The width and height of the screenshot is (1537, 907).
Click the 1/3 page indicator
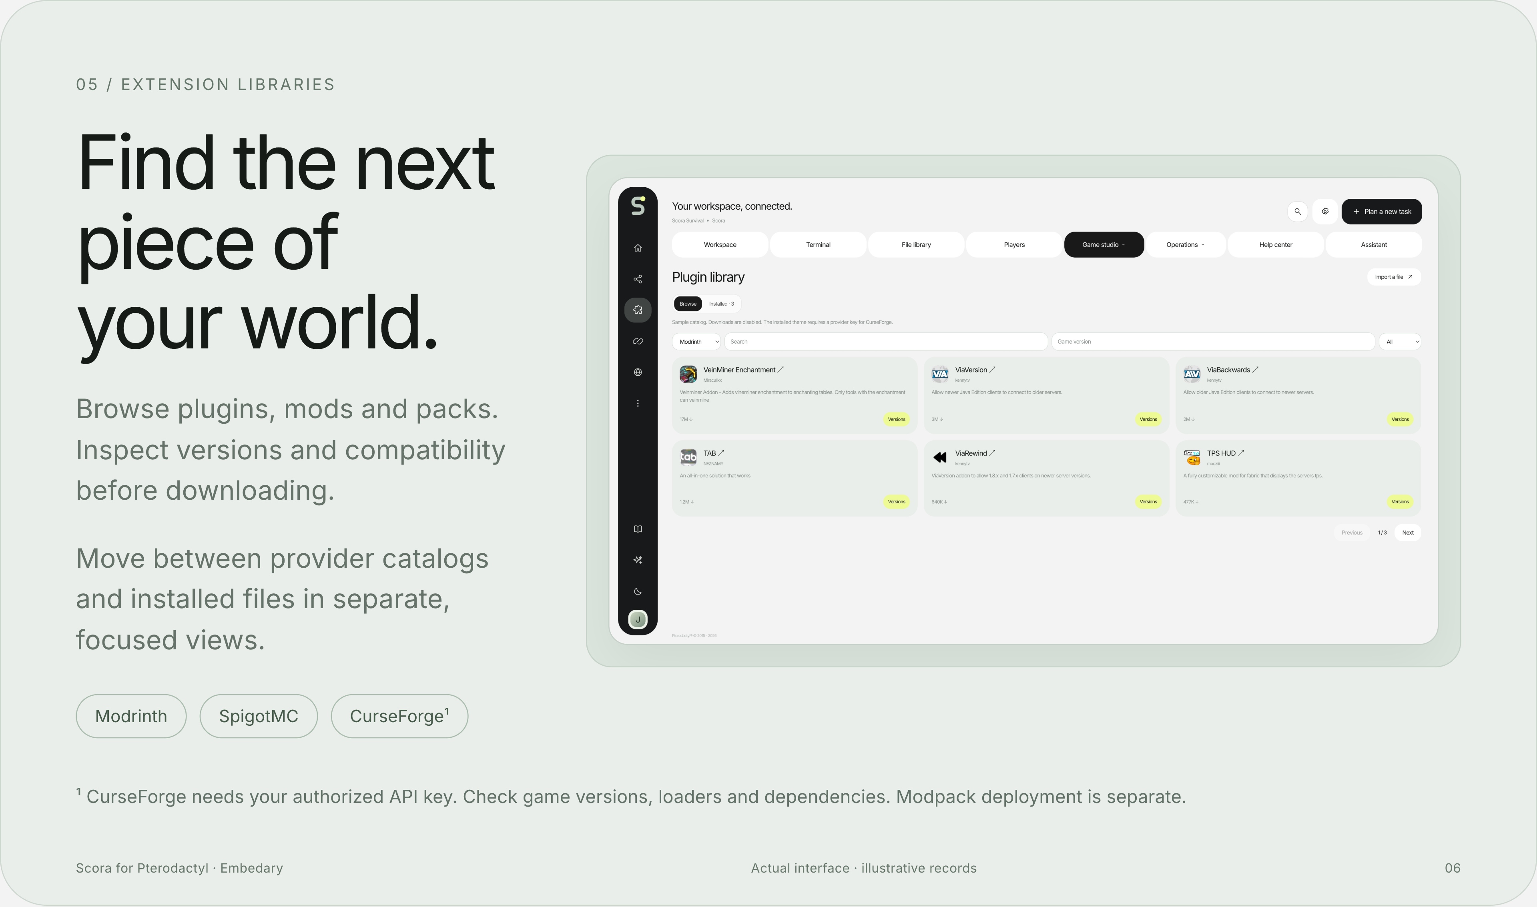tap(1382, 533)
